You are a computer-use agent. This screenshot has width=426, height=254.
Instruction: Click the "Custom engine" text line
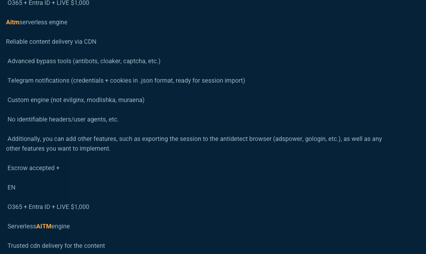coord(76,100)
